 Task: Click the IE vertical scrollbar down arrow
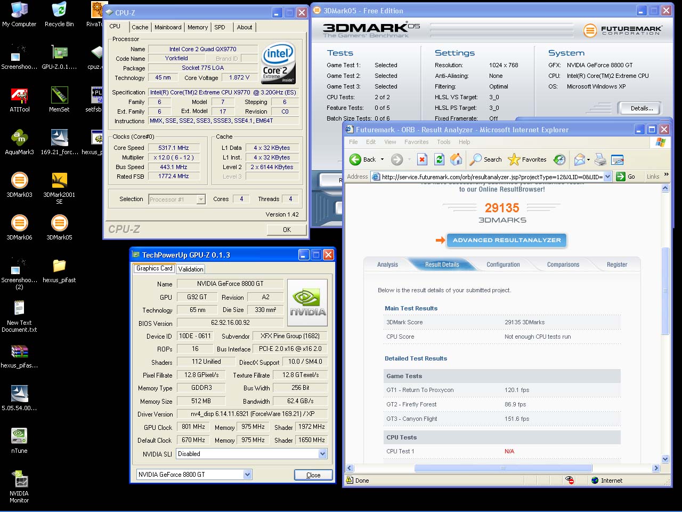tap(665, 459)
